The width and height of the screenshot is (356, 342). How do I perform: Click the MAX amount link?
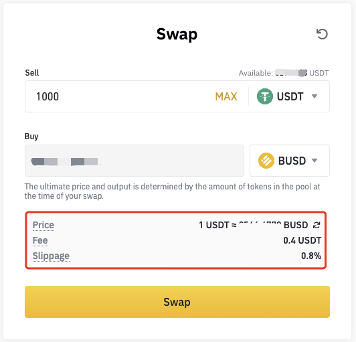click(226, 96)
